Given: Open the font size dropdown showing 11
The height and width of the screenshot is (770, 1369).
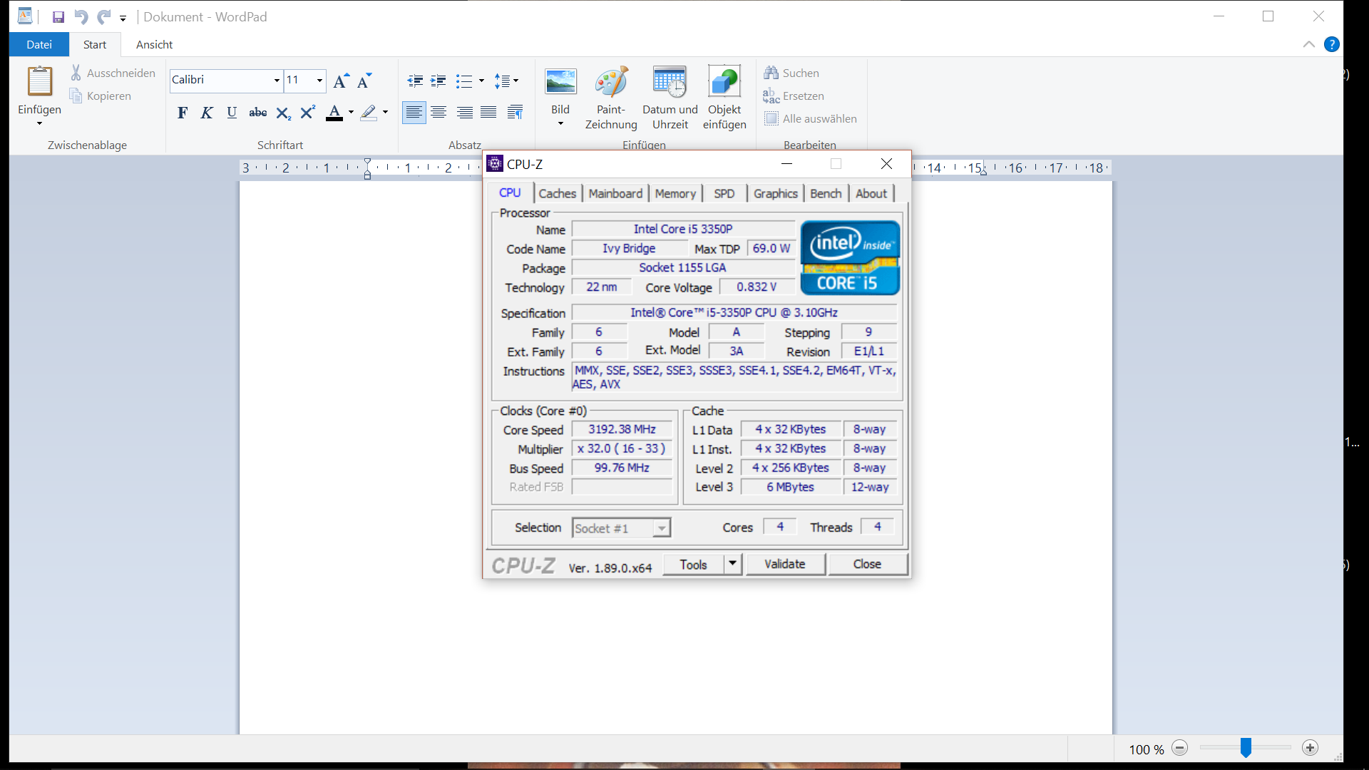Looking at the screenshot, I should pyautogui.click(x=319, y=81).
